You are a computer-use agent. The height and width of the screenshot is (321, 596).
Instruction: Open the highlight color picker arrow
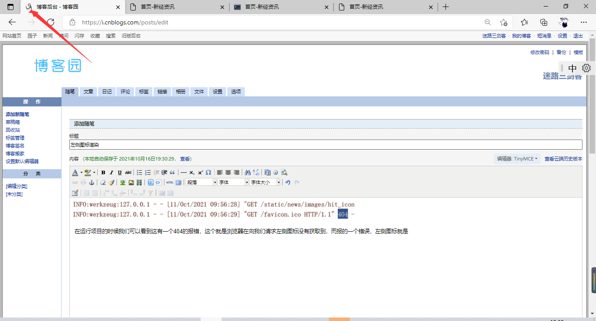[x=94, y=172]
